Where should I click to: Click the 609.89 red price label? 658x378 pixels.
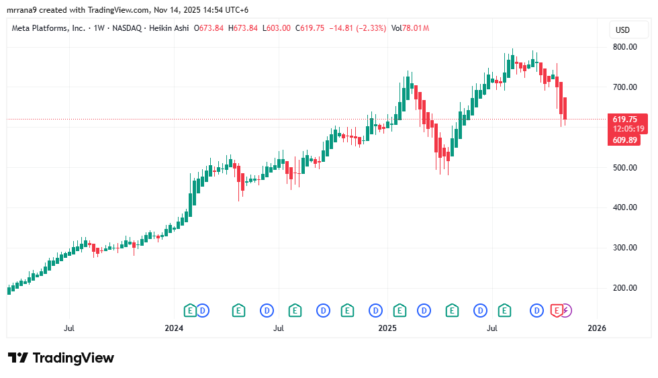pyautogui.click(x=625, y=140)
